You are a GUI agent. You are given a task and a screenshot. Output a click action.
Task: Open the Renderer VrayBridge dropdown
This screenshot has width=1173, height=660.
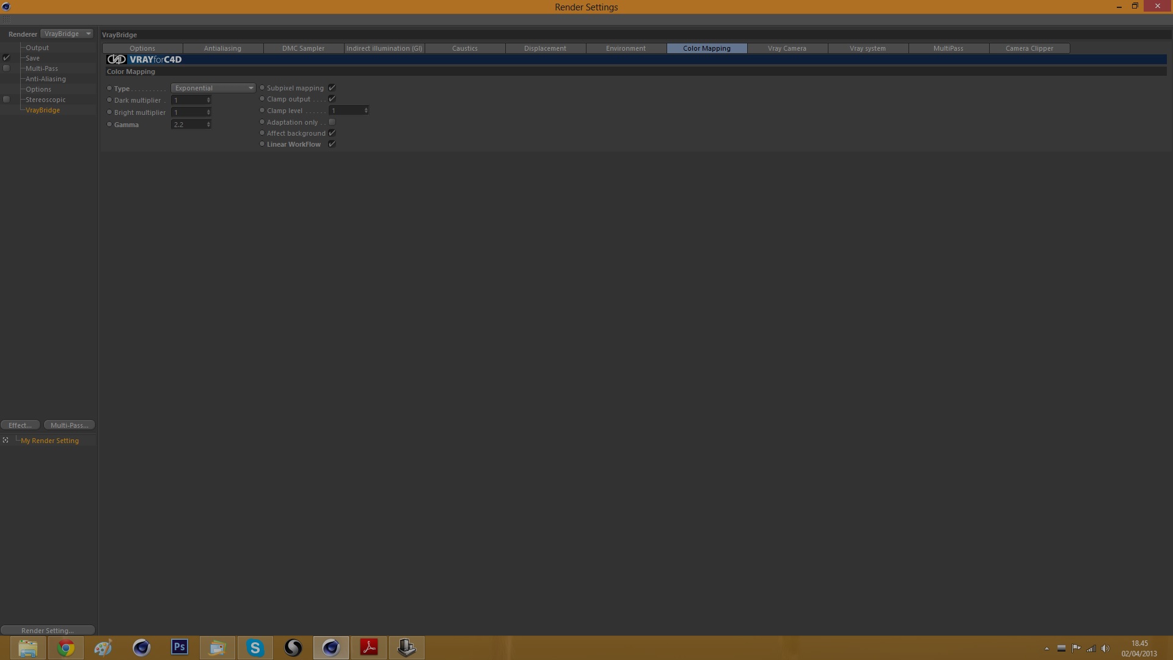(x=67, y=34)
